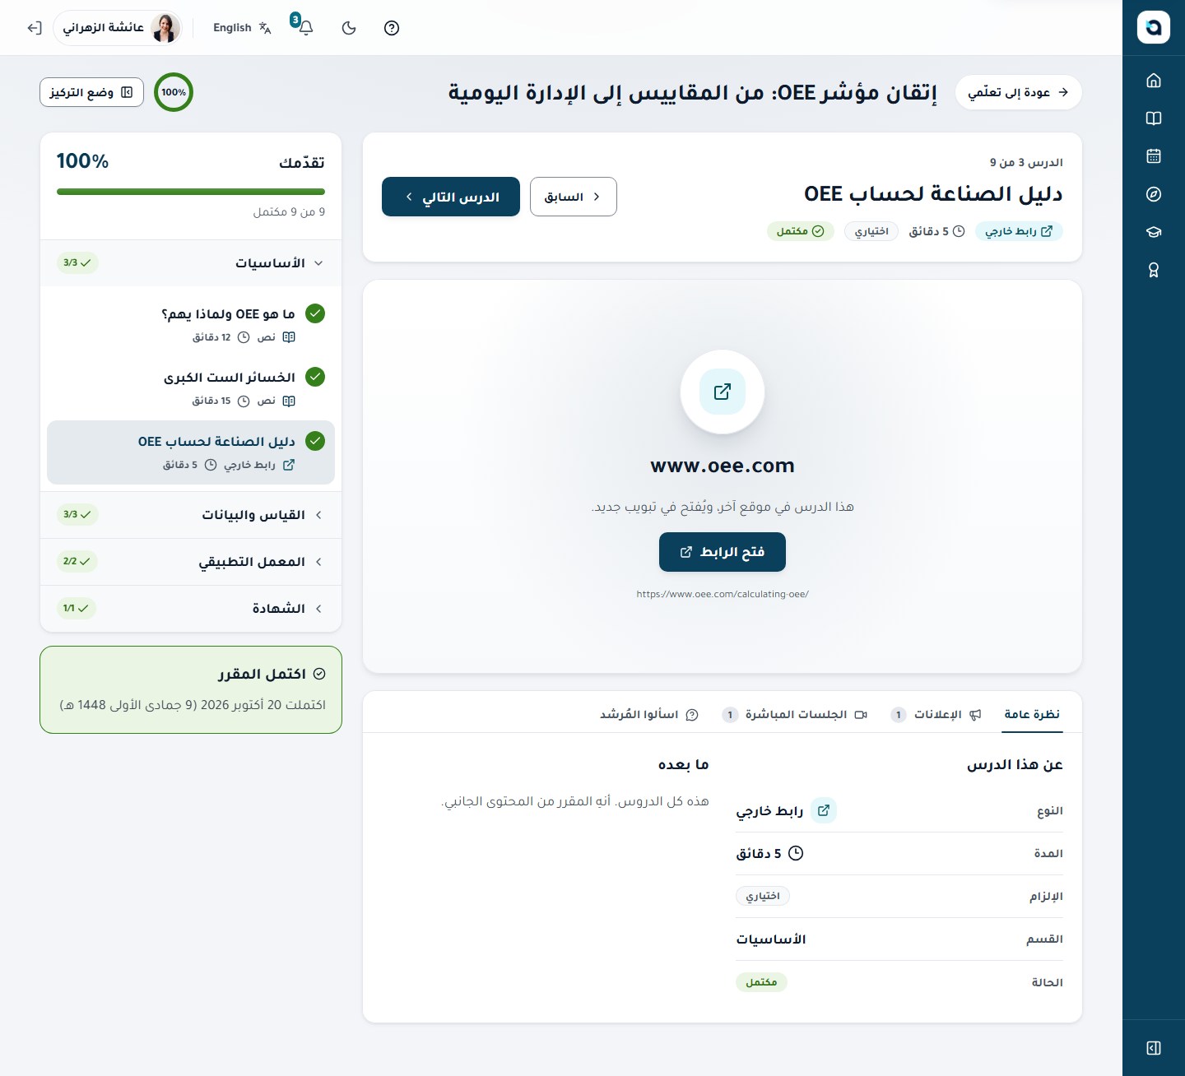
Task: Click the green check of 'الخسائر الست الكبرى'
Action: point(315,377)
